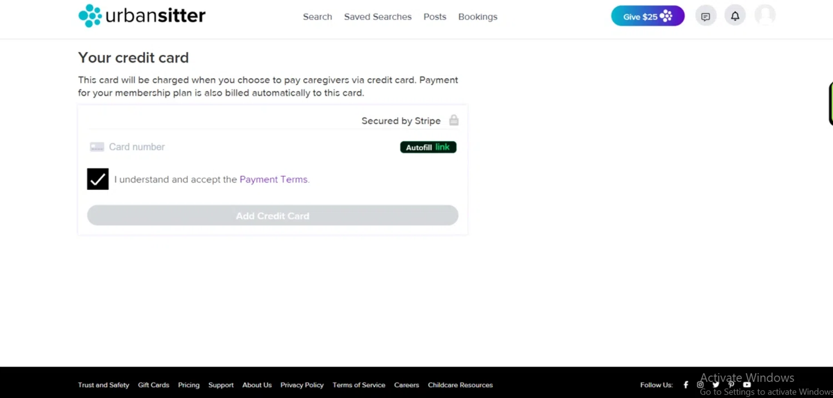Open Trust and Safety footer link
This screenshot has height=398, width=833.
[x=103, y=385]
